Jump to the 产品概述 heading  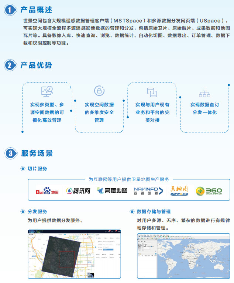tap(36, 10)
